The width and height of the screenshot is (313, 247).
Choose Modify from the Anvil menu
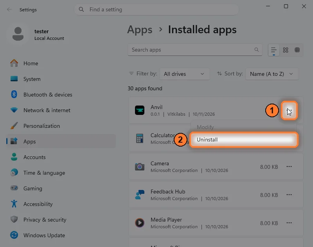tap(244, 127)
